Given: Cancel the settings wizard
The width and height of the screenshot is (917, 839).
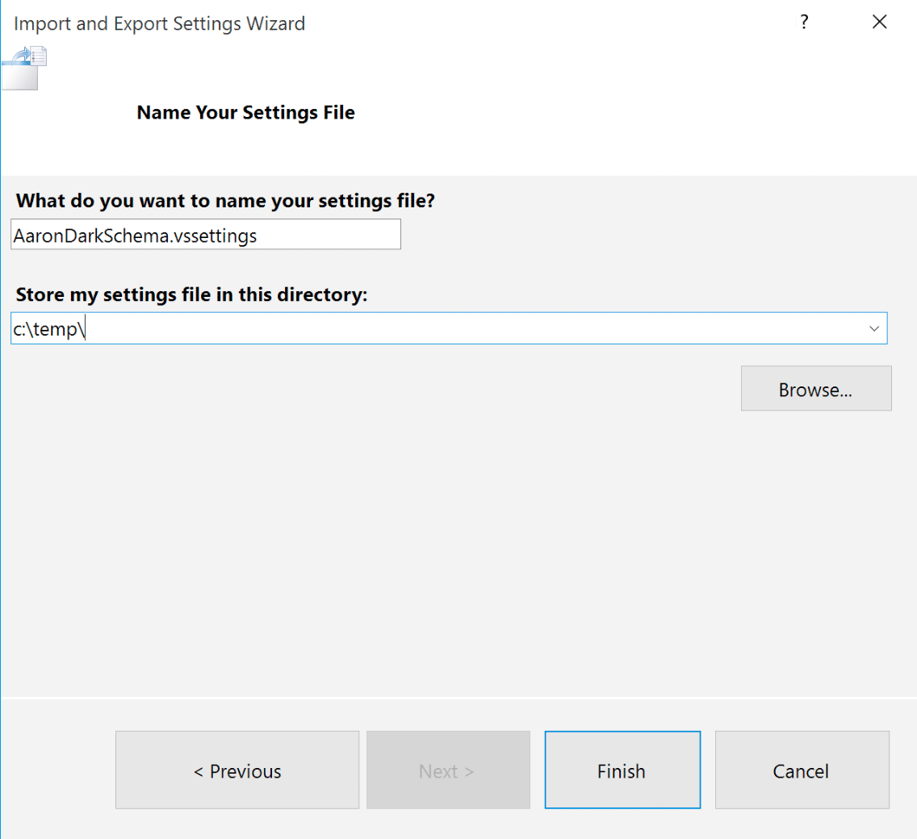Looking at the screenshot, I should pos(802,771).
